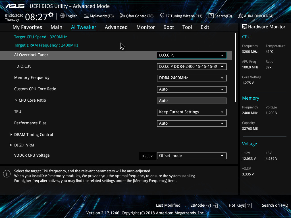
Task: Select the Ai Overclock Tuner row label
Action: 31,55
